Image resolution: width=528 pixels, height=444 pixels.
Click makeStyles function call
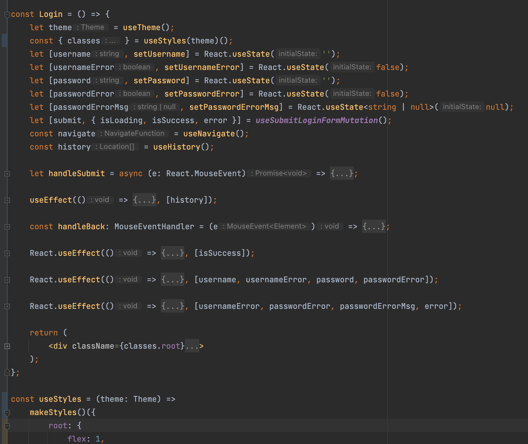click(53, 412)
